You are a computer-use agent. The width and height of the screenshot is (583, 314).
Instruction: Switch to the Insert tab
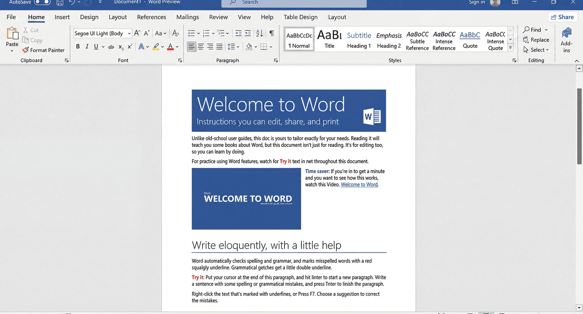(x=62, y=17)
